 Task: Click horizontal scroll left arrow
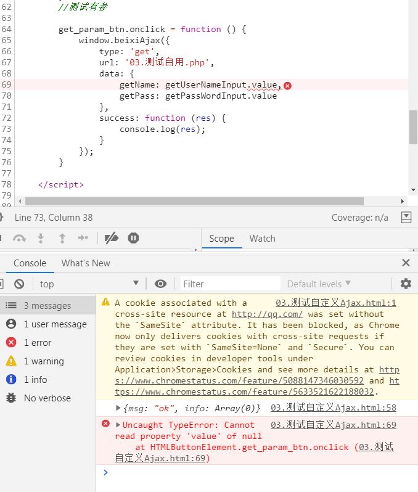click(x=20, y=202)
